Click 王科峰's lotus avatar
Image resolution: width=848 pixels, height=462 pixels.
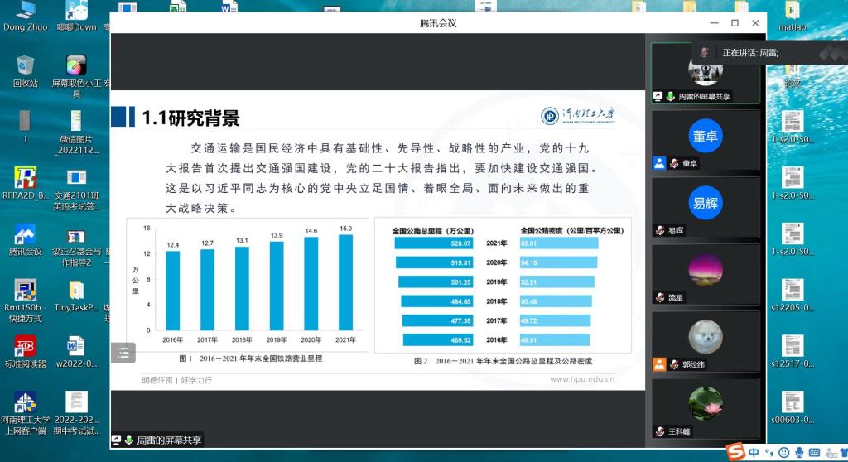pos(705,404)
